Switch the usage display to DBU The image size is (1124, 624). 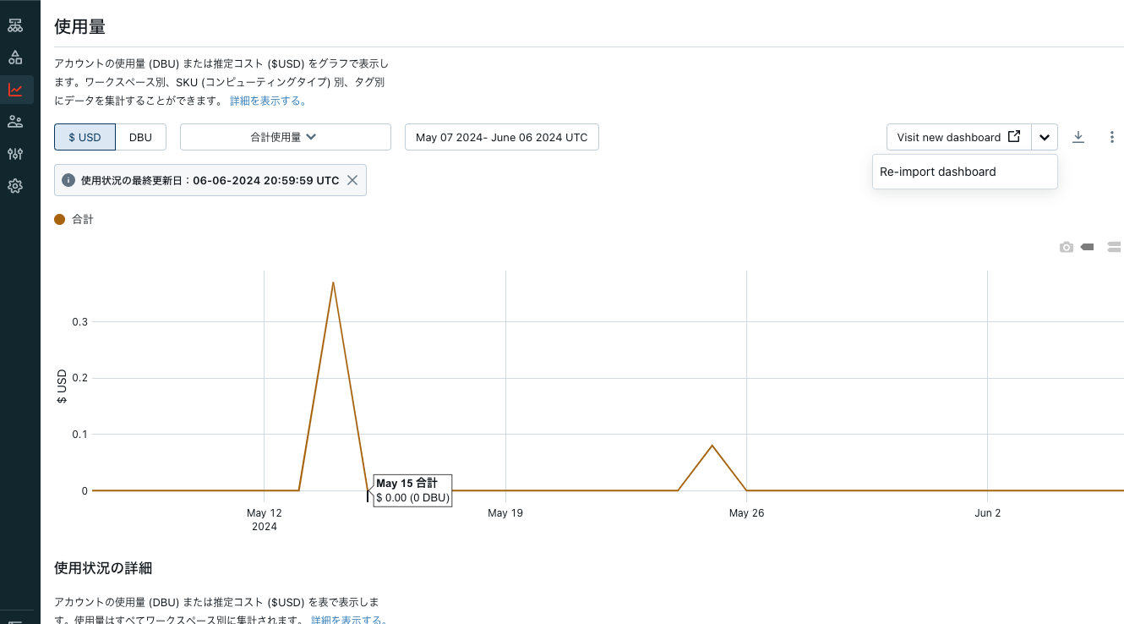pos(140,136)
